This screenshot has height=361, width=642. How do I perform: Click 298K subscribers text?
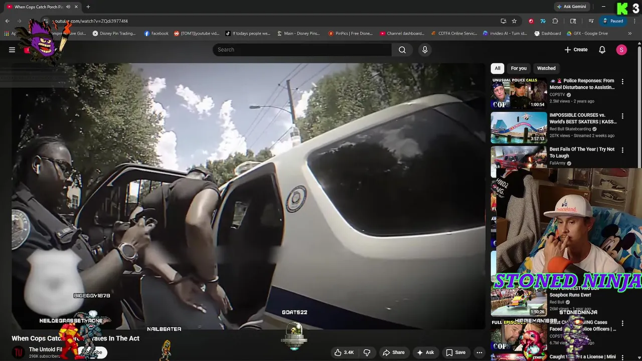click(45, 356)
